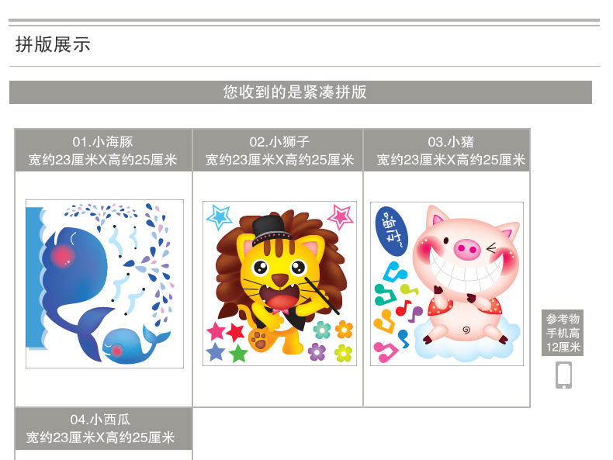Click the blue speech bubble on pig image
This screenshot has width=613, height=460.
(x=392, y=231)
